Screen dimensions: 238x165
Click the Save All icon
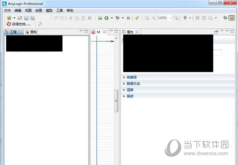(x=33, y=18)
